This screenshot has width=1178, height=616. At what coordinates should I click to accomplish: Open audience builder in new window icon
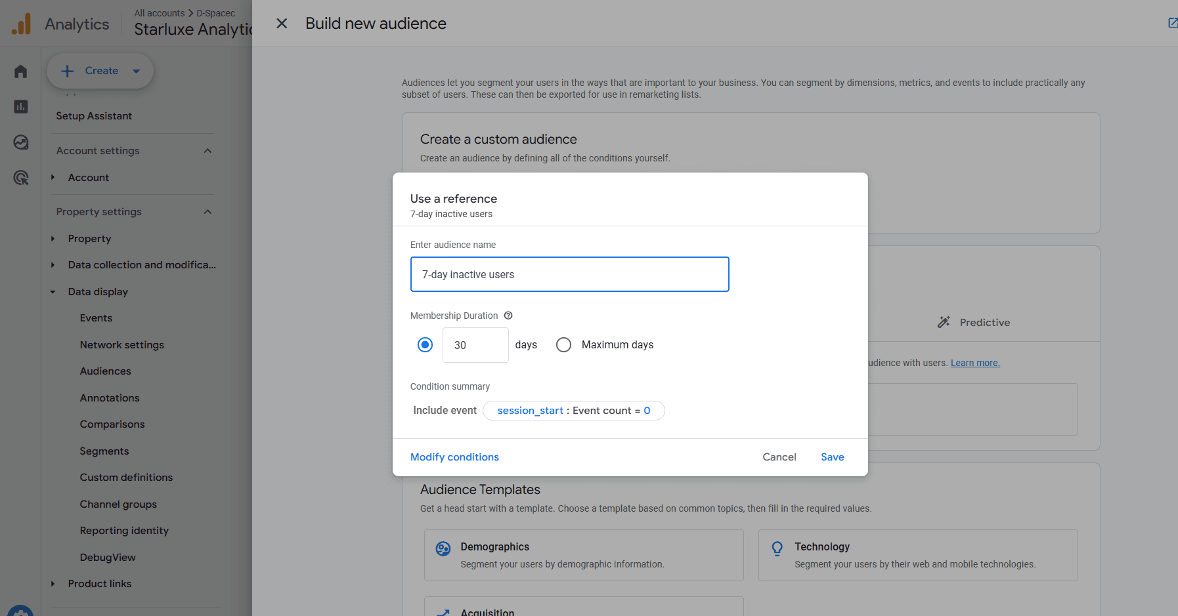click(1172, 23)
